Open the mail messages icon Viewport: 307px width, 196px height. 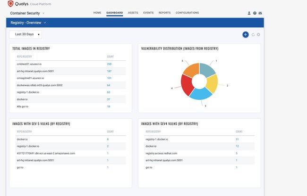point(260,13)
